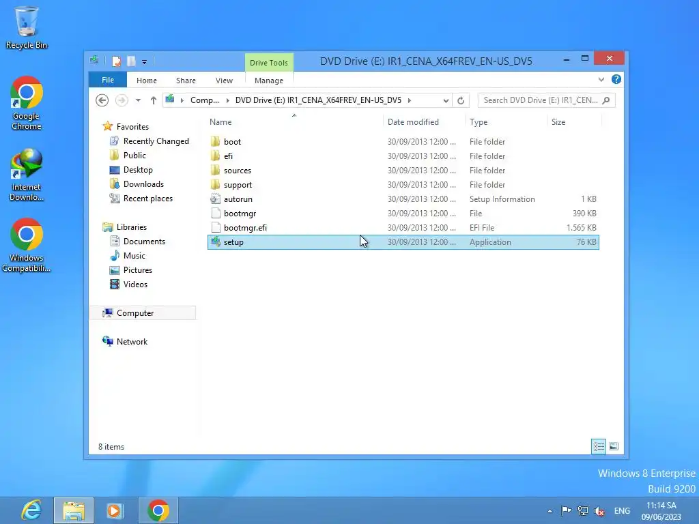The height and width of the screenshot is (524, 699).
Task: Open Public in Favorites
Action: click(x=134, y=156)
